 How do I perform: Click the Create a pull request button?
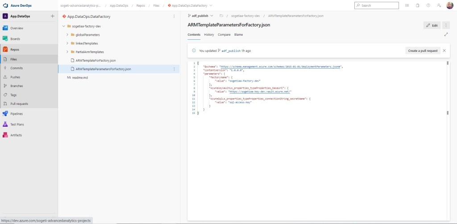422,51
